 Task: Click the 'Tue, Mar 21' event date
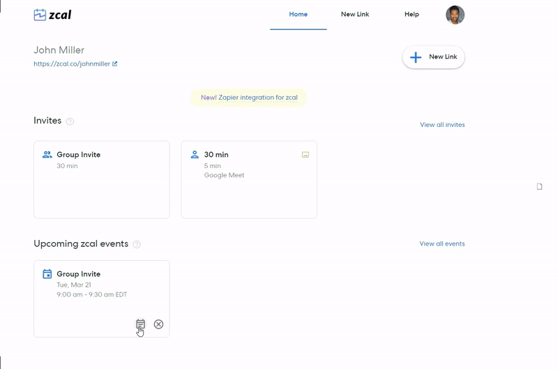74,285
